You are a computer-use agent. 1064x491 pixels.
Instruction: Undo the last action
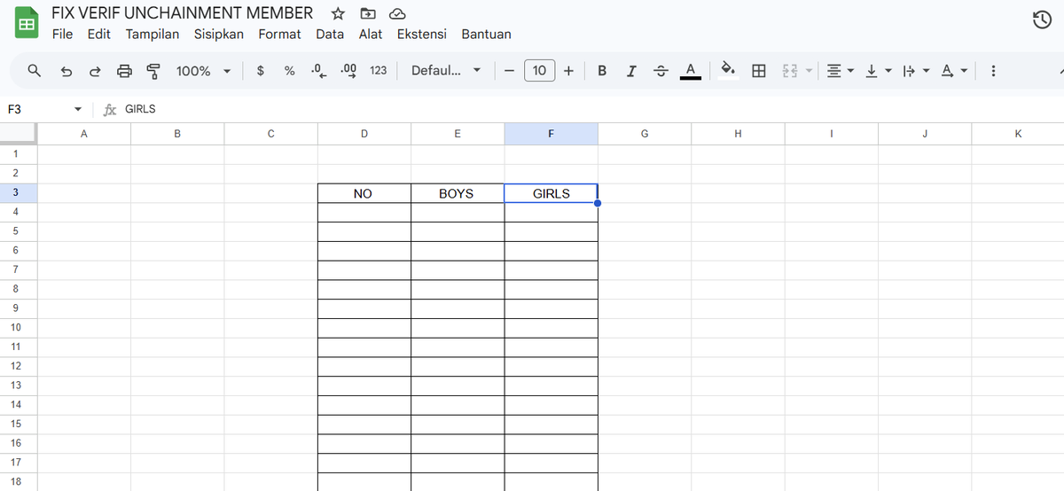[66, 70]
